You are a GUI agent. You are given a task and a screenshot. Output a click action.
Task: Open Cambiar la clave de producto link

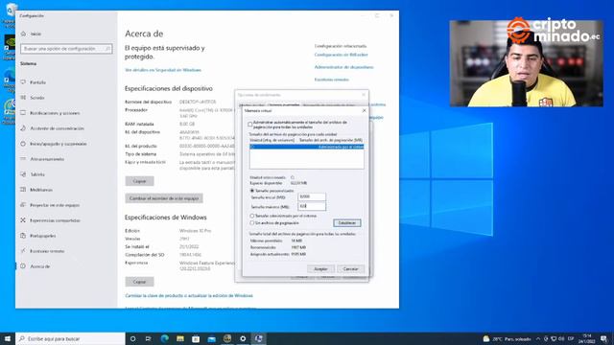point(189,296)
